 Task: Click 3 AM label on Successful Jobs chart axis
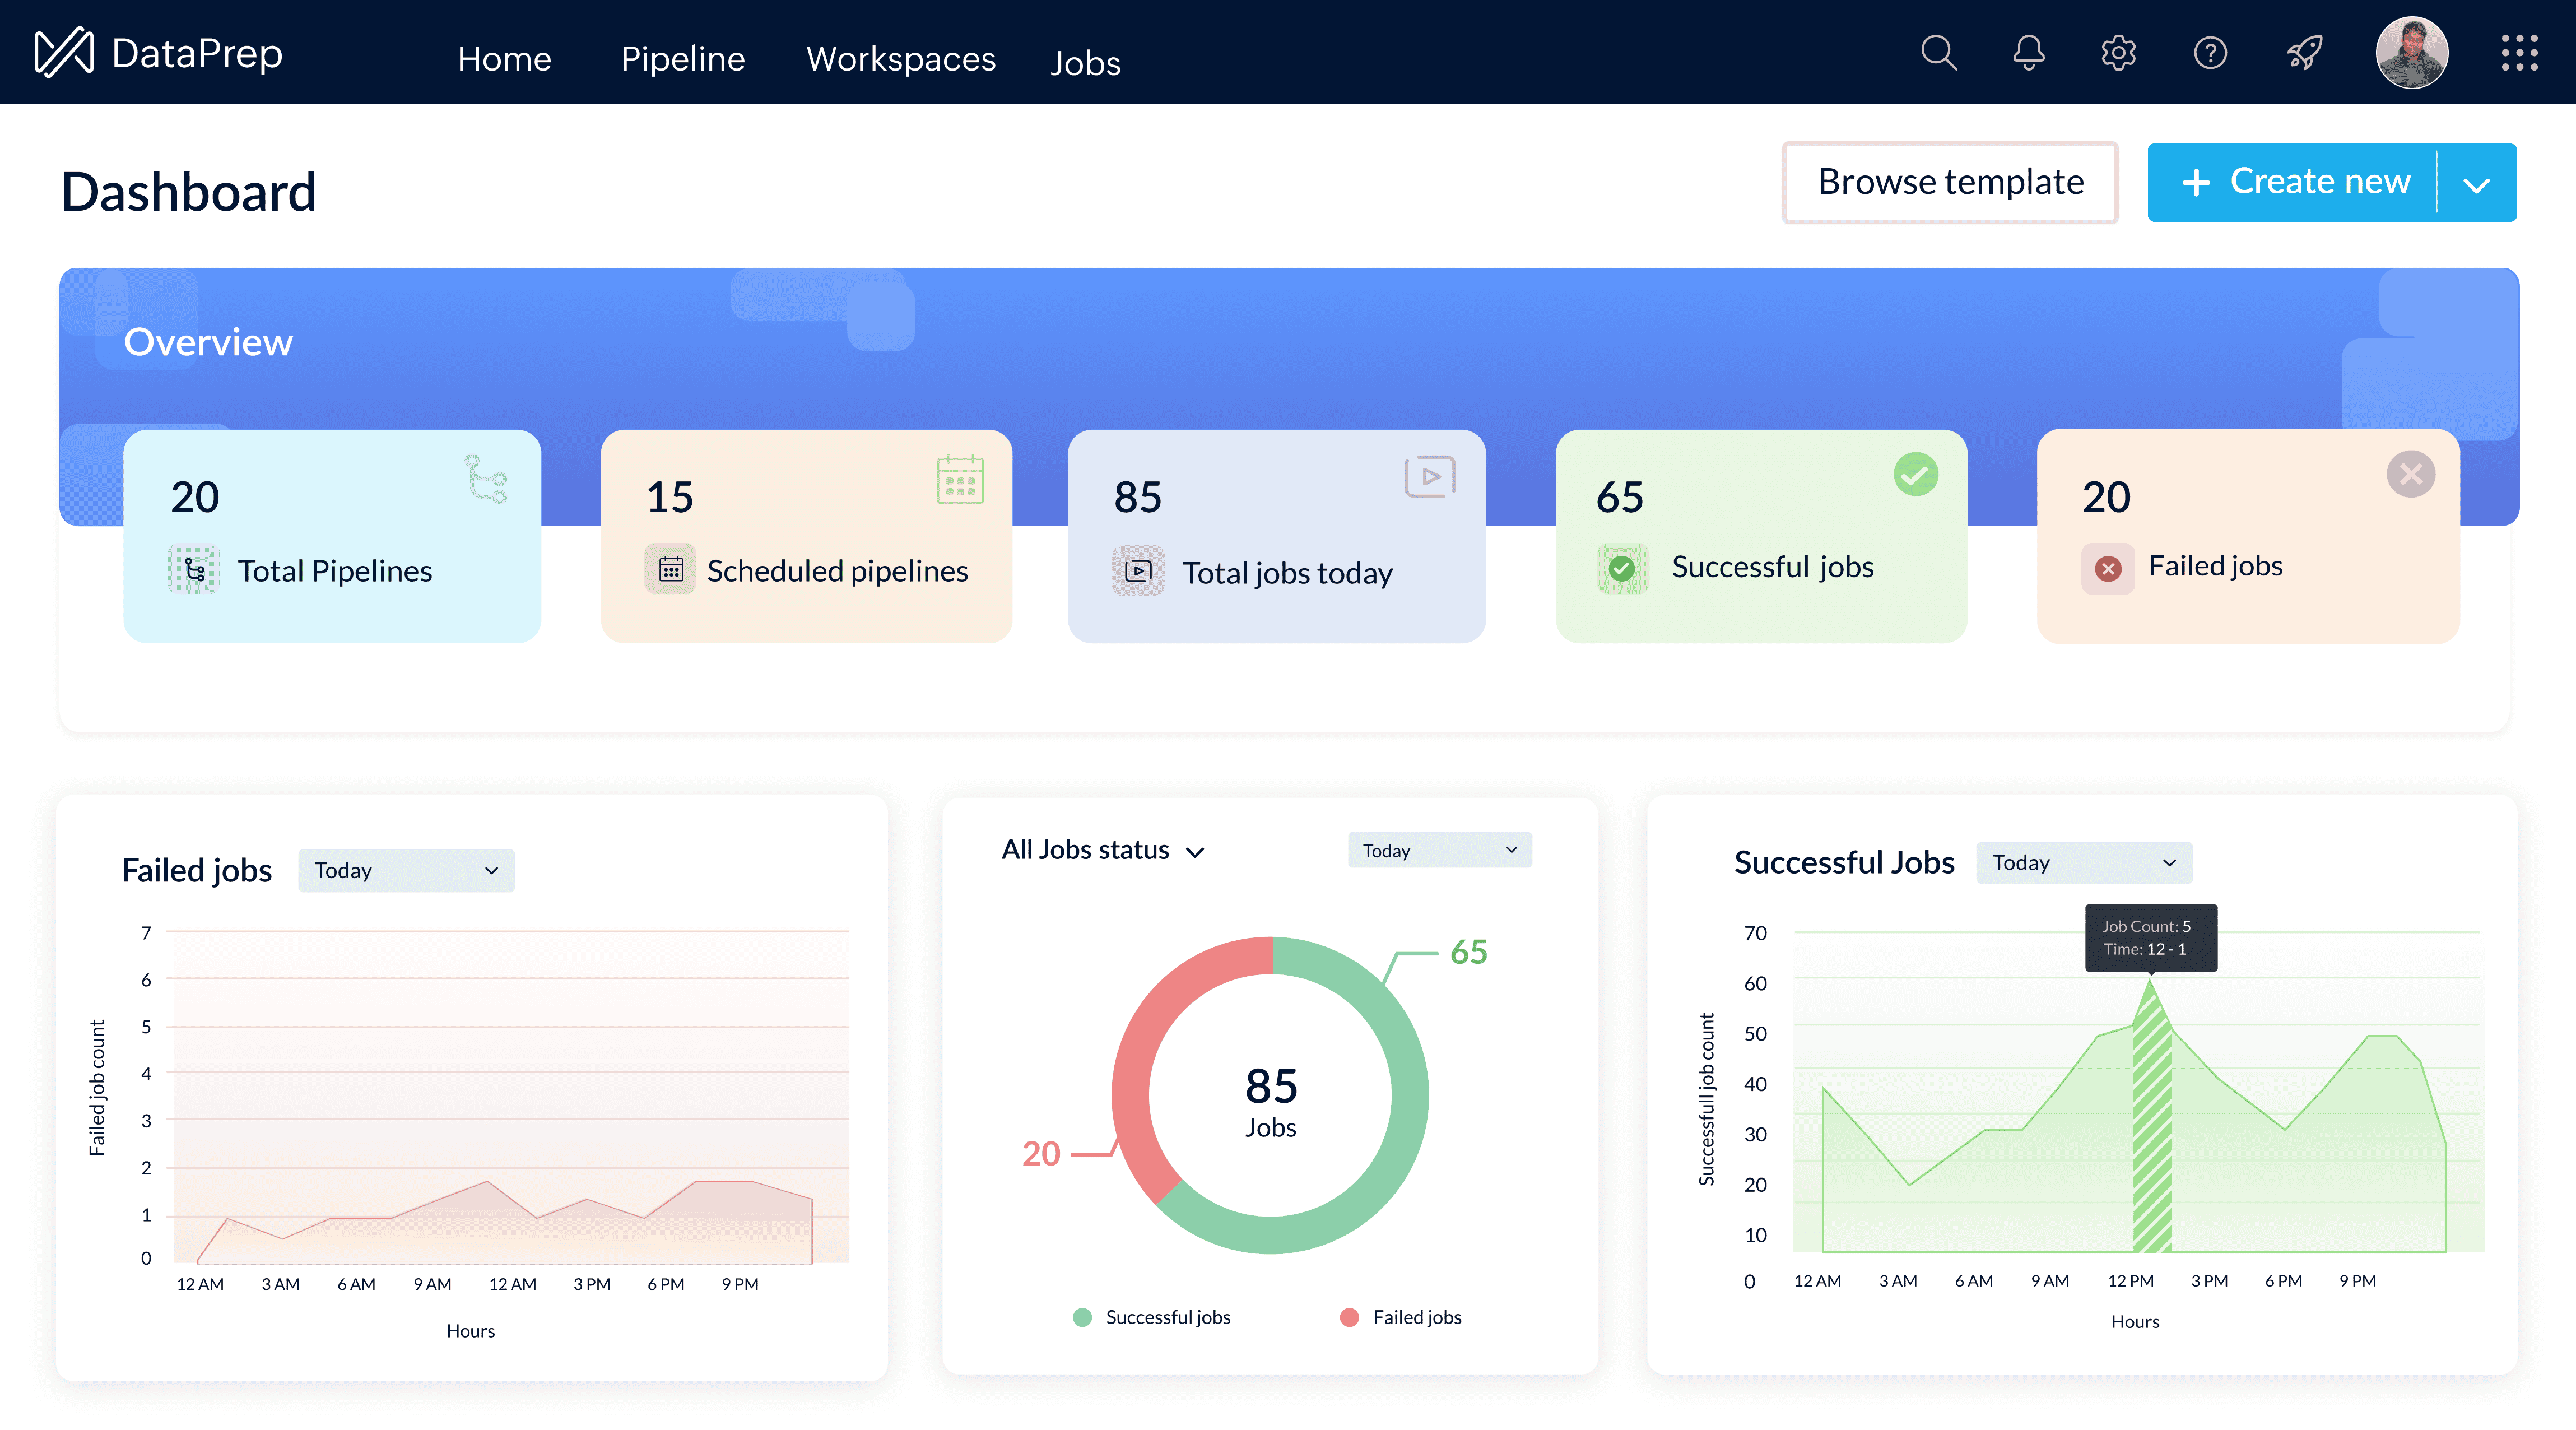coord(1898,1281)
